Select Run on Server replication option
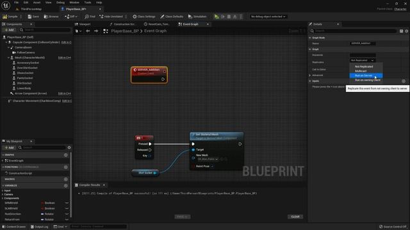Viewport: 410px width, 230px height. tap(366, 75)
